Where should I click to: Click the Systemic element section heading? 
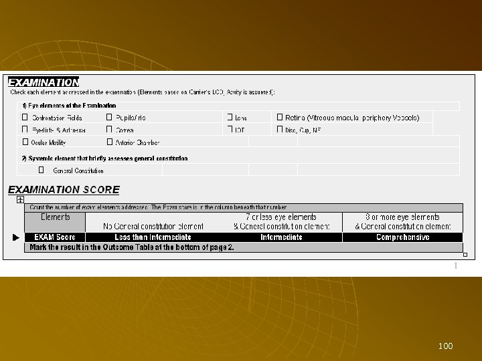(104, 158)
